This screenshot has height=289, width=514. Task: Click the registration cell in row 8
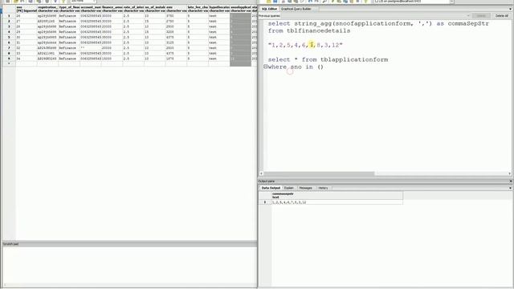(47, 54)
